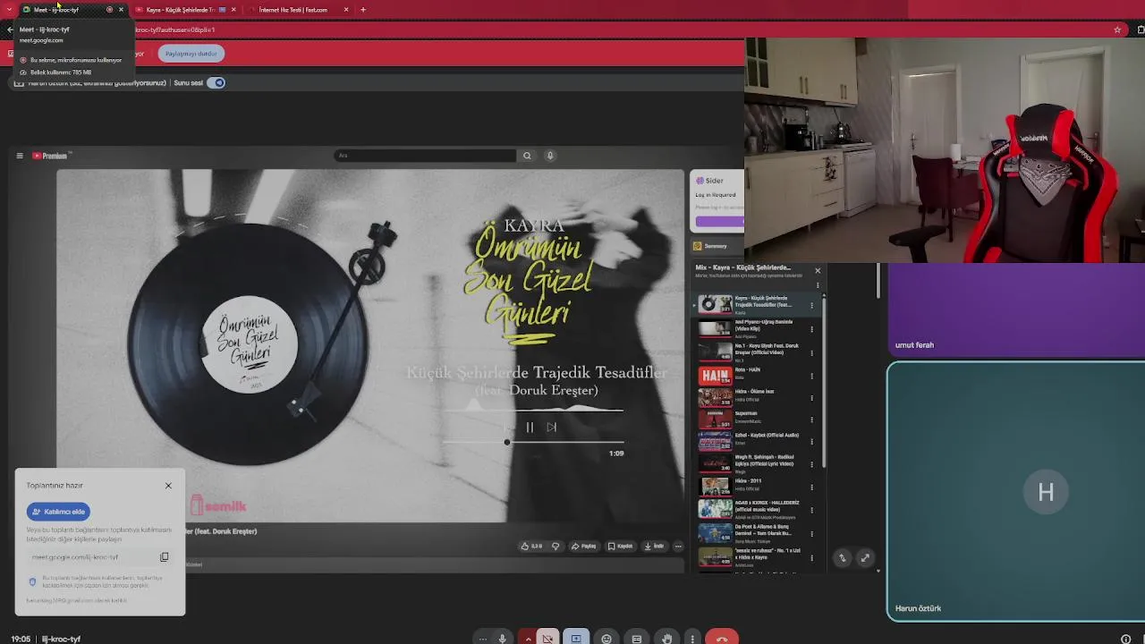Click the Katılımcı ekle button
This screenshot has height=644, width=1145.
[x=58, y=512]
